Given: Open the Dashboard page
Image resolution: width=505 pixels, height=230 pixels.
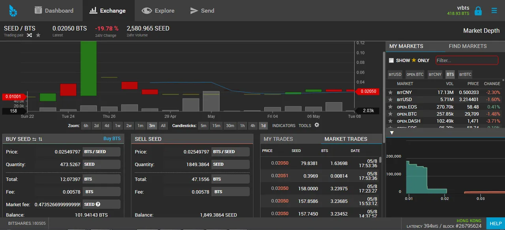Looking at the screenshot, I should (54, 11).
